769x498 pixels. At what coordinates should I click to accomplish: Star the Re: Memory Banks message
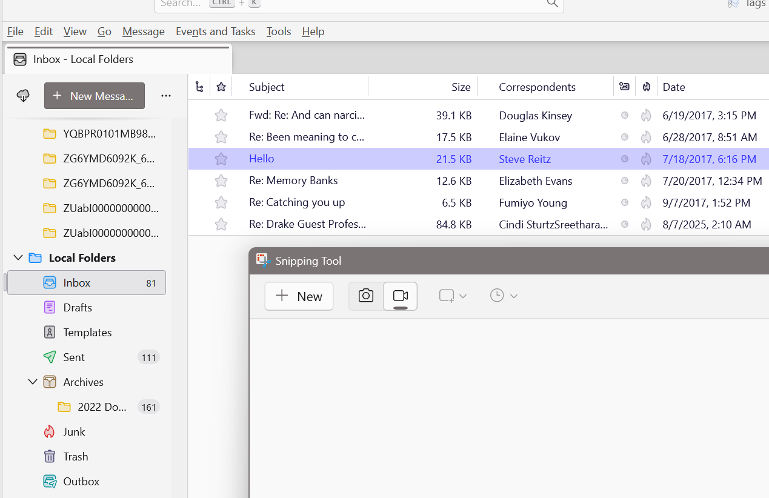[x=221, y=181]
